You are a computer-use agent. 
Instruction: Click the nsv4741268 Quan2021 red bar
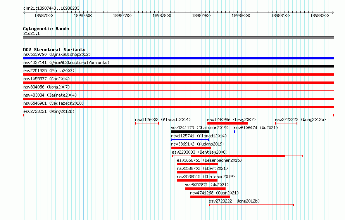(x=210, y=197)
